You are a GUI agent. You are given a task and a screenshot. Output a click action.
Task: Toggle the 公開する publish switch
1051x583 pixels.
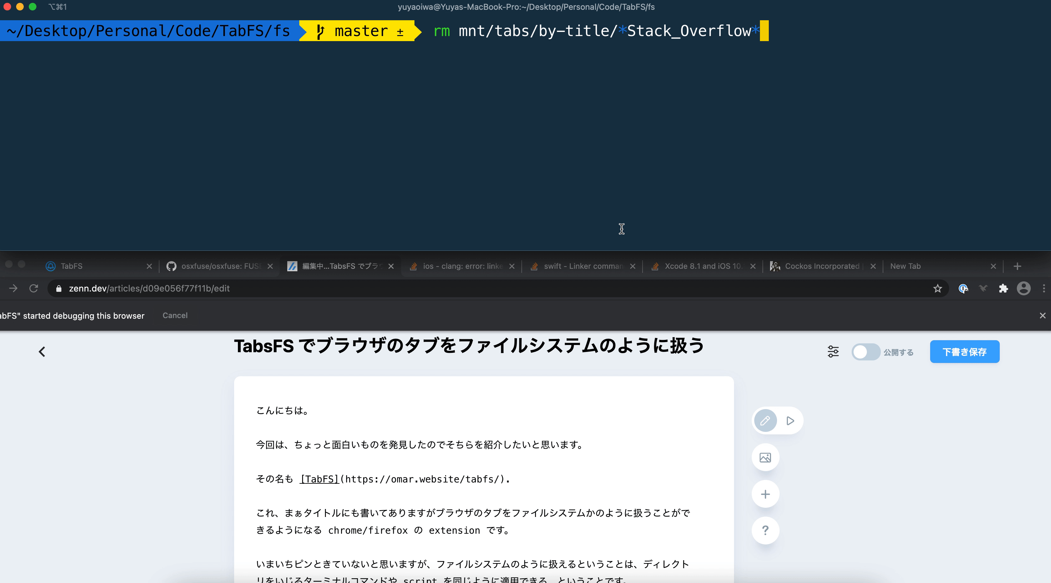866,352
